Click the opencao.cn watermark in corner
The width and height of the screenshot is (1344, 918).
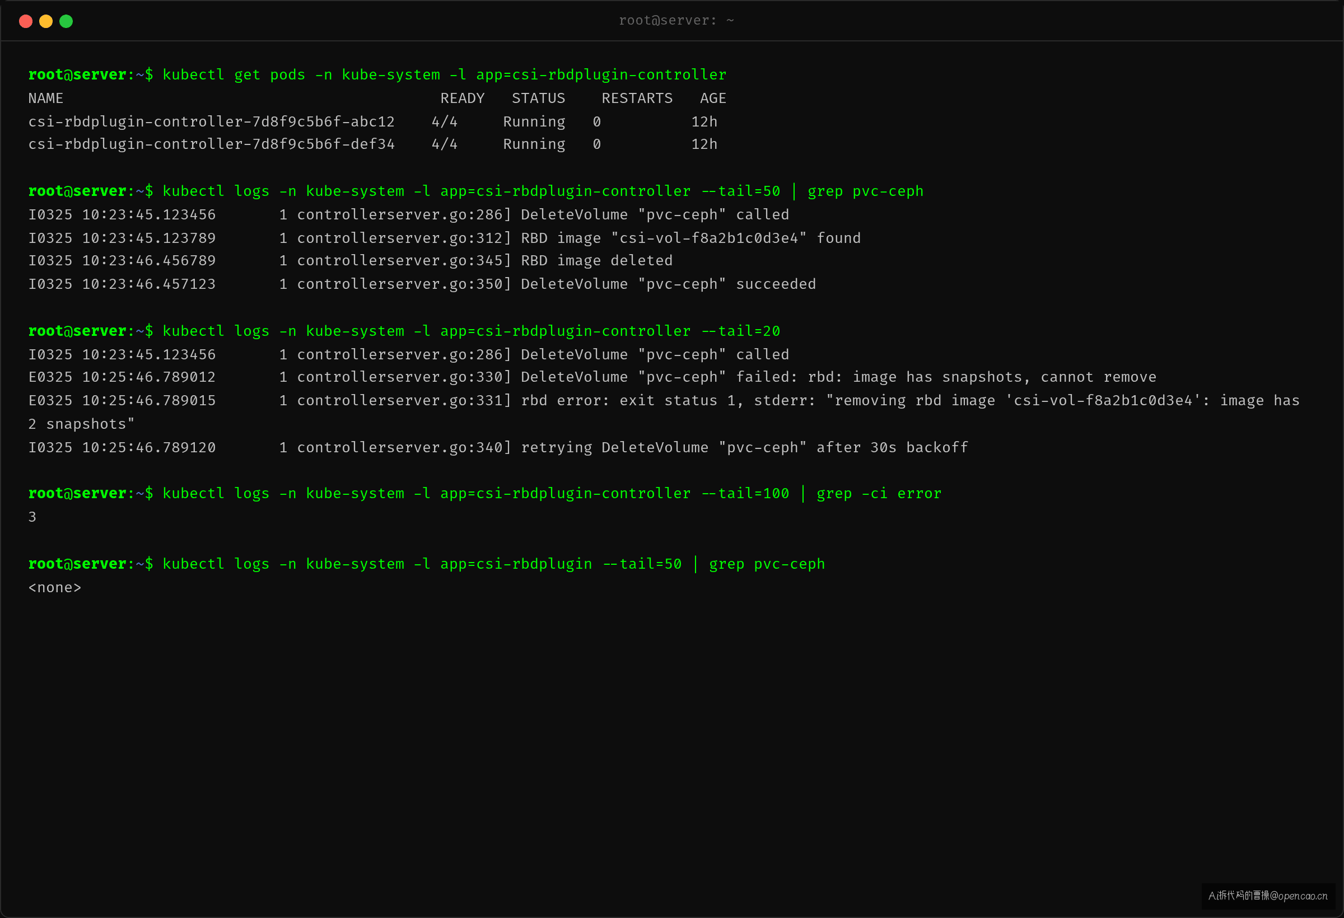(1268, 896)
